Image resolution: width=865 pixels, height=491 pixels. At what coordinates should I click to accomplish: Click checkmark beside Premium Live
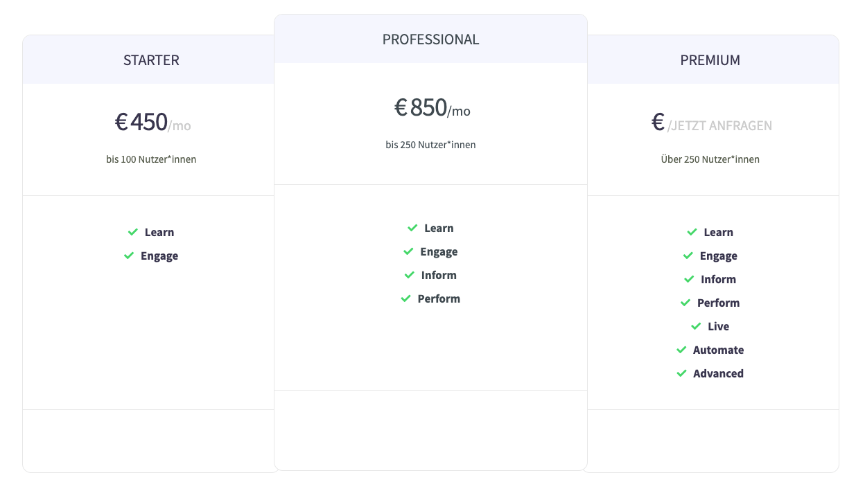696,326
